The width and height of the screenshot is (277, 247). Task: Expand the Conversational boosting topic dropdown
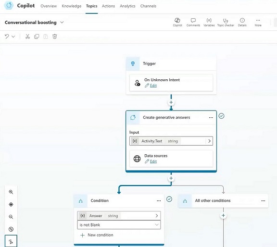point(62,23)
